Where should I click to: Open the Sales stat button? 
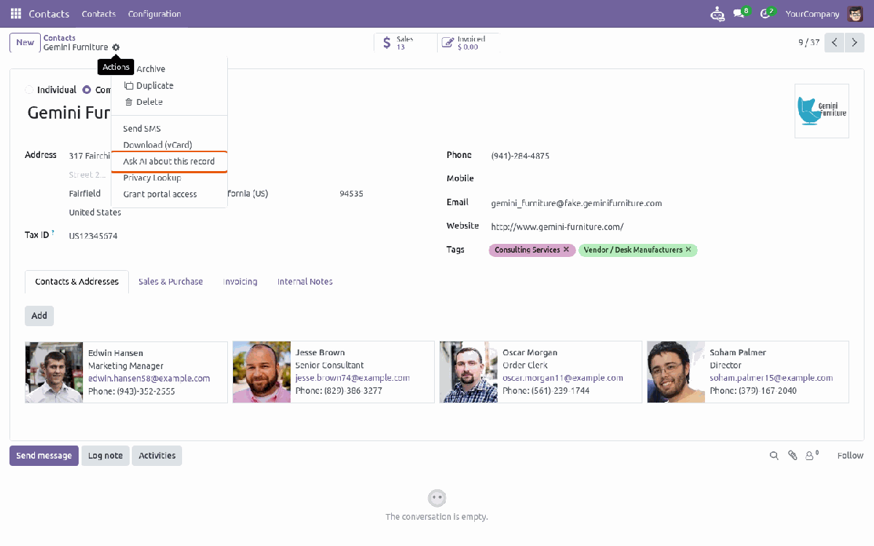406,43
